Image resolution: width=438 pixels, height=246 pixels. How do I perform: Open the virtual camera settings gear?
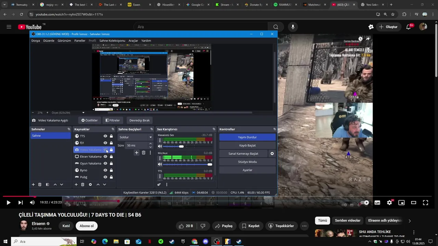point(272,154)
